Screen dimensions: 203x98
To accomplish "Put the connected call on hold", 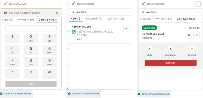I will 189,35.
